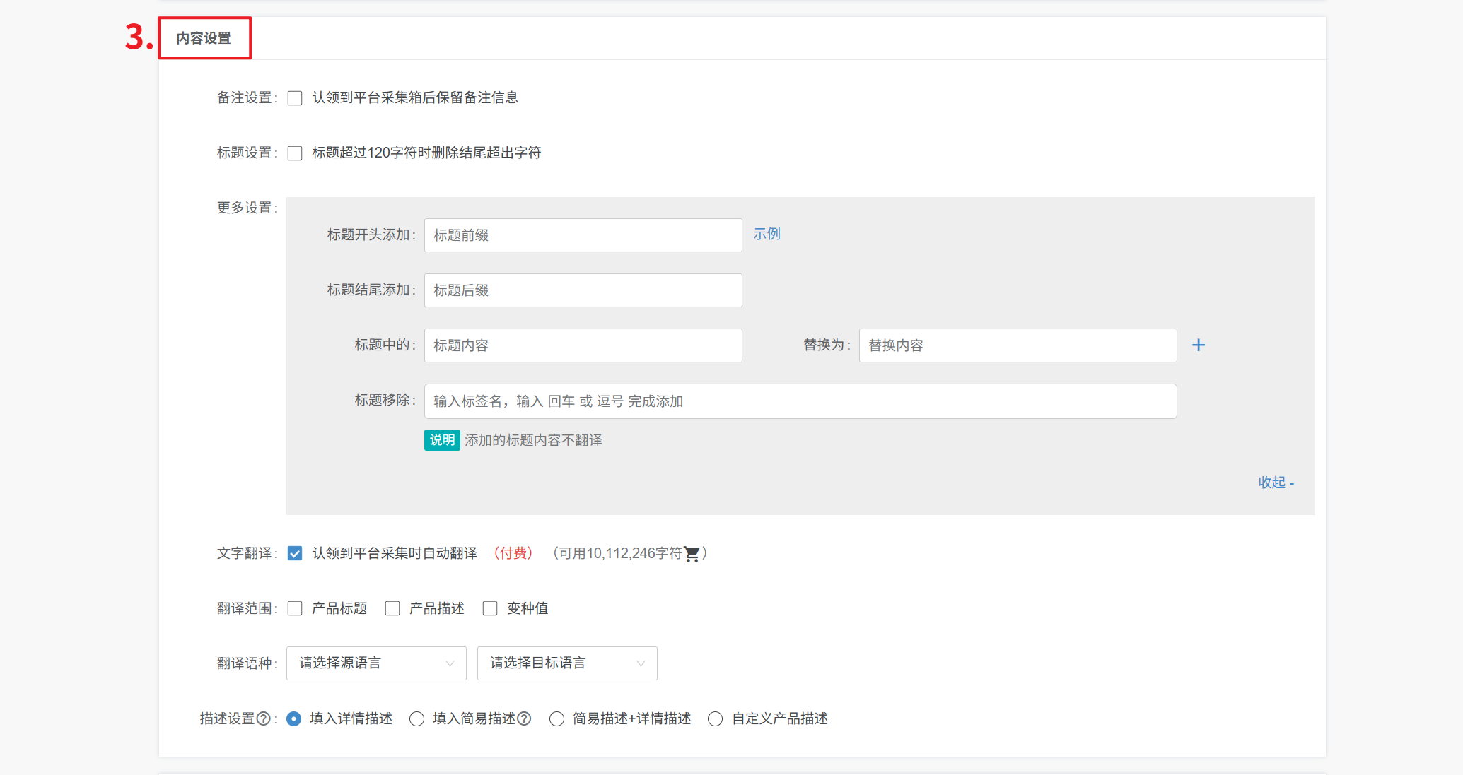Tick the 变种值 checkbox

490,608
